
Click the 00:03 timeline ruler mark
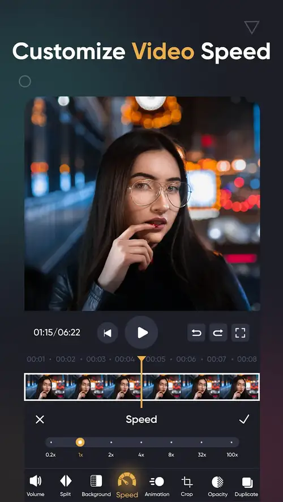[x=96, y=359]
